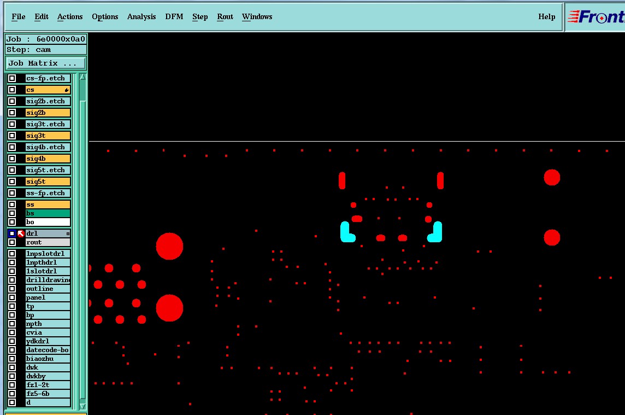This screenshot has height=415, width=625.
Task: Select the fz5-6b layer name
Action: click(x=48, y=394)
